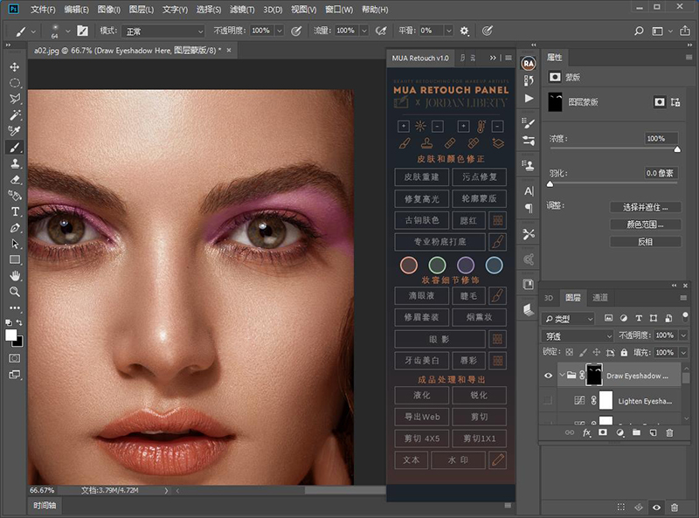699x518 pixels.
Task: Adjust the 浓度 density slider handle
Action: [x=677, y=149]
